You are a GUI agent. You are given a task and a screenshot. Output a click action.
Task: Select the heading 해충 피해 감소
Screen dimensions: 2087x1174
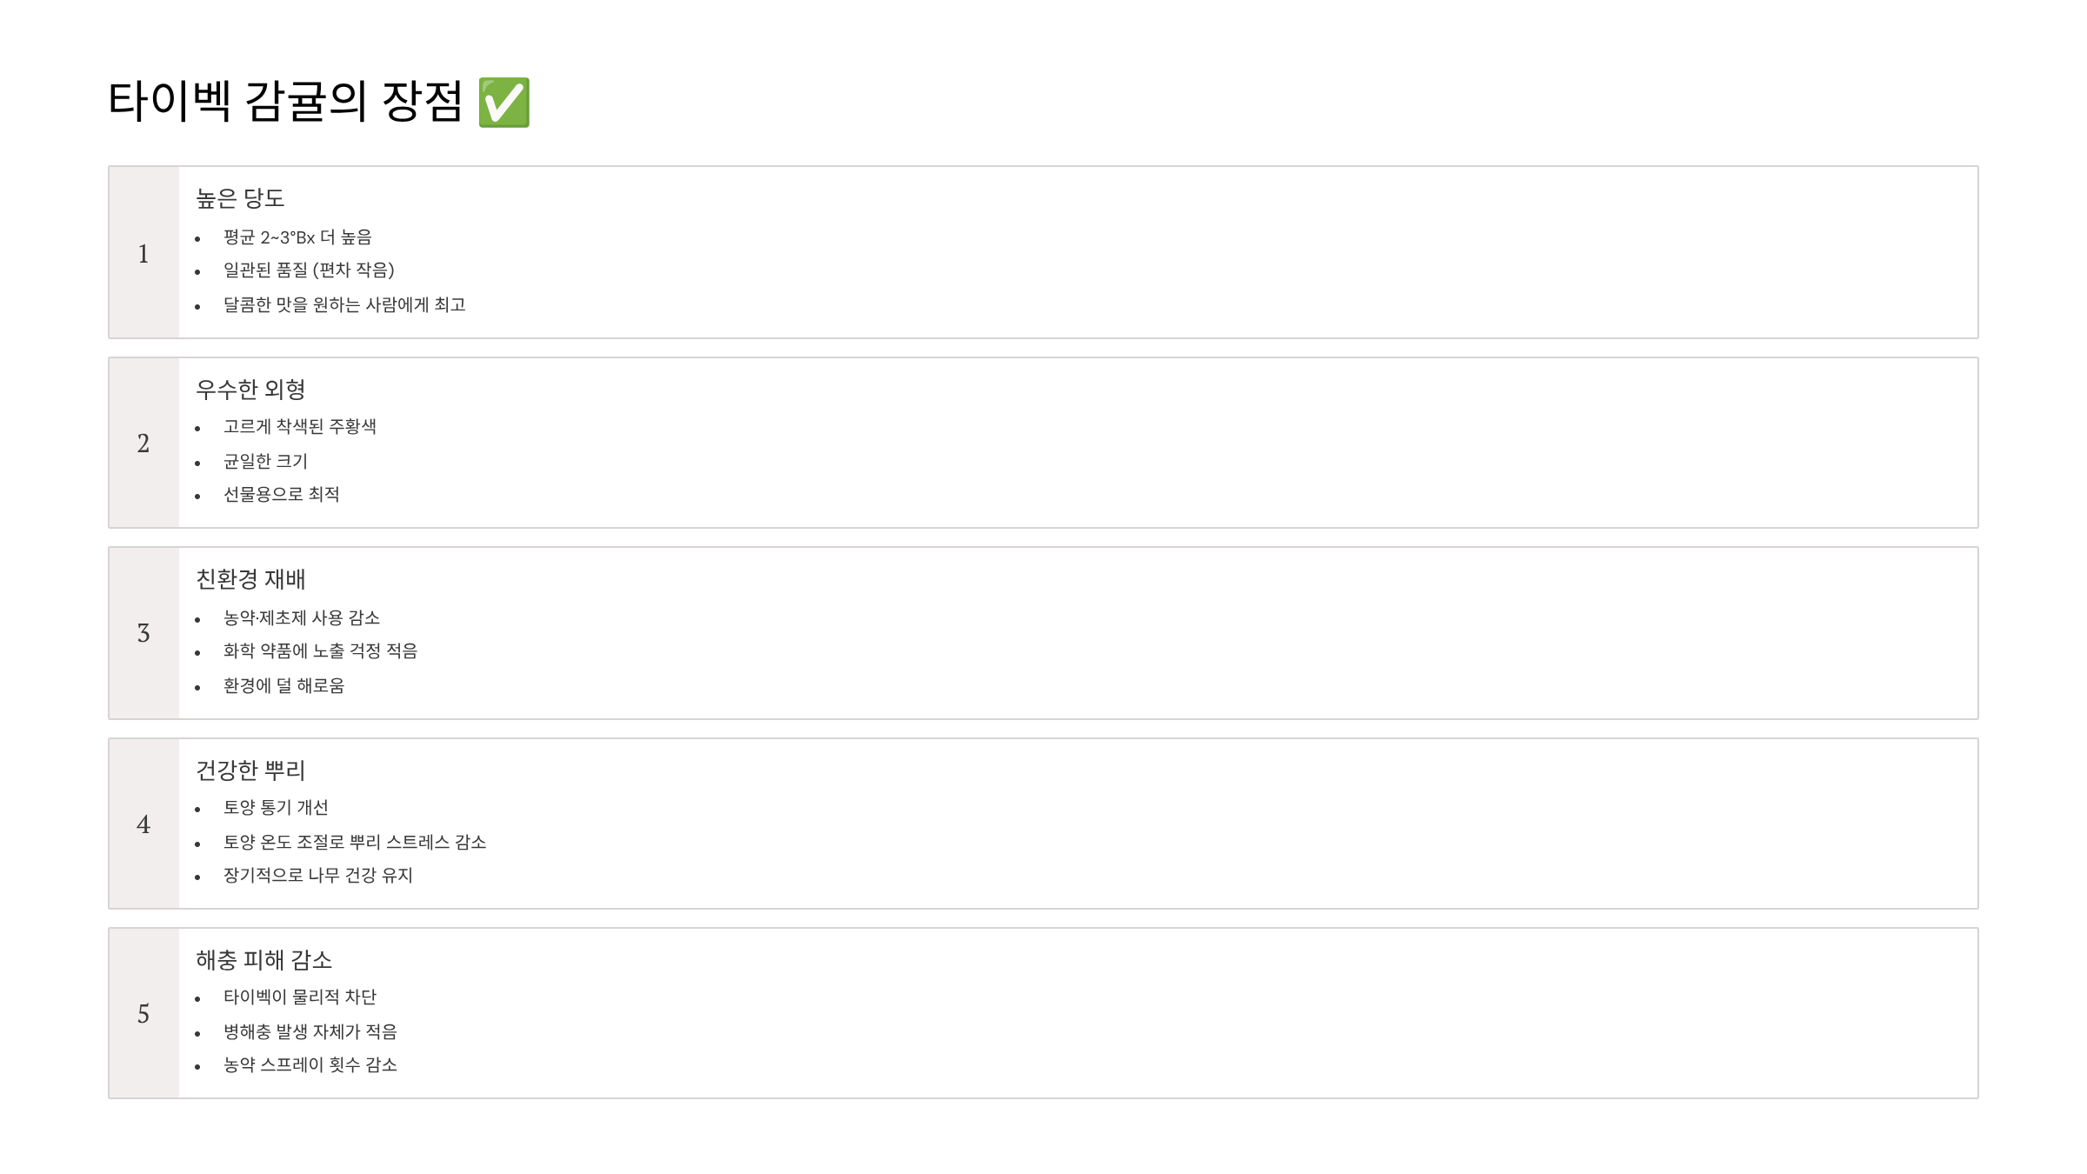click(264, 960)
